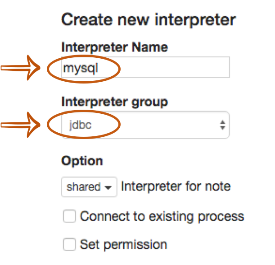Image resolution: width=275 pixels, height=265 pixels.
Task: Click the Set permission label text
Action: [x=123, y=245]
